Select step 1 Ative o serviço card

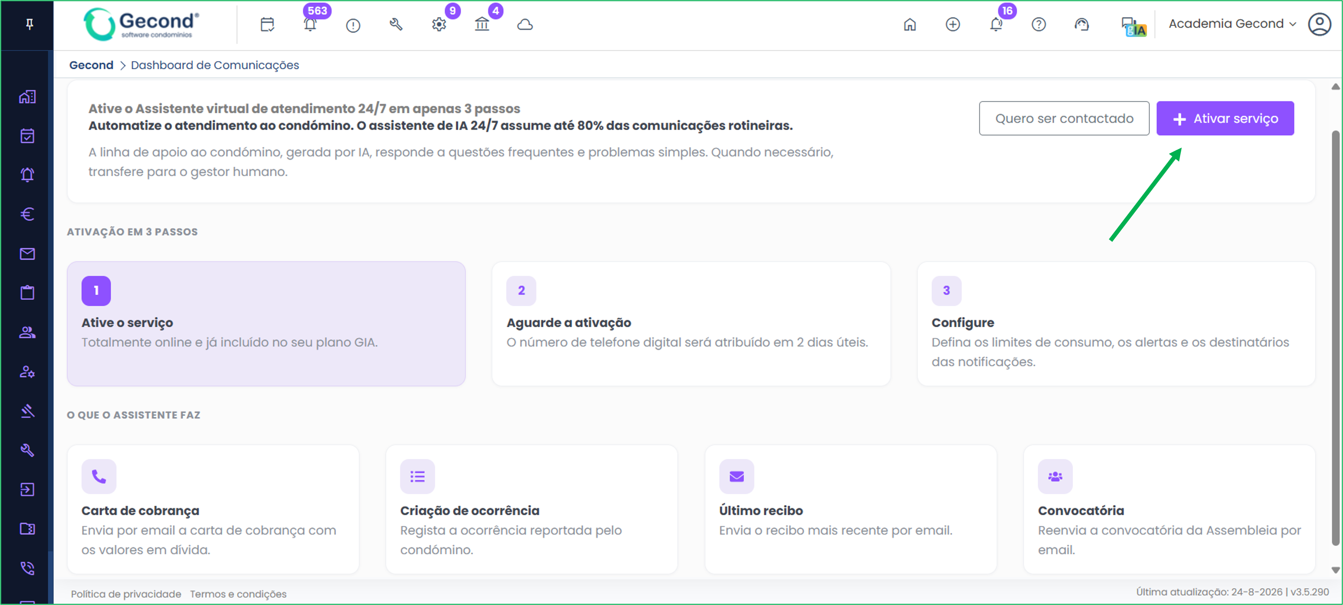point(266,323)
